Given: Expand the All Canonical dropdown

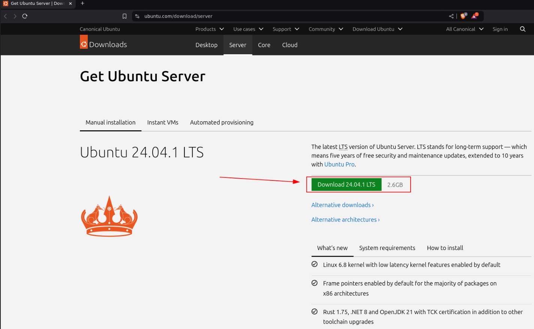Looking at the screenshot, I should click(465, 29).
